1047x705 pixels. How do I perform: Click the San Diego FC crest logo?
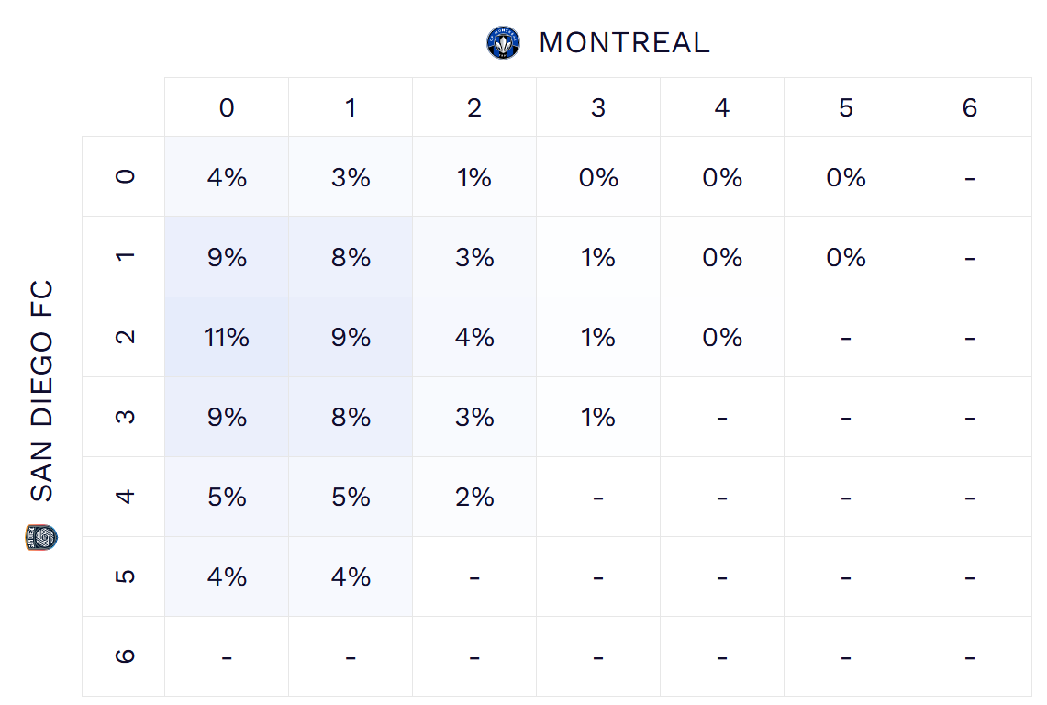[42, 537]
